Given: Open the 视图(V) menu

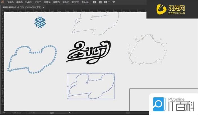Looking at the screenshot, I should [x=66, y=2].
